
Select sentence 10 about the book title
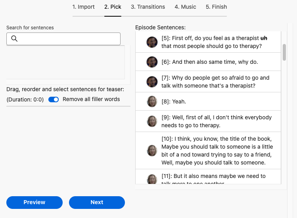click(x=217, y=151)
